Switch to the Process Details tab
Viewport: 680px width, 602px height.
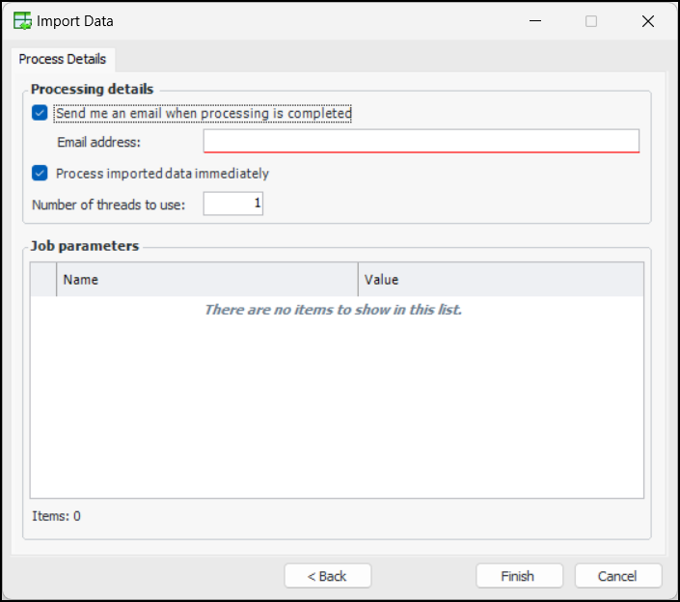[63, 59]
